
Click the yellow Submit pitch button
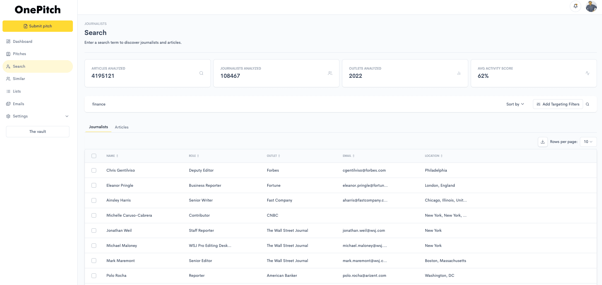[x=38, y=26]
